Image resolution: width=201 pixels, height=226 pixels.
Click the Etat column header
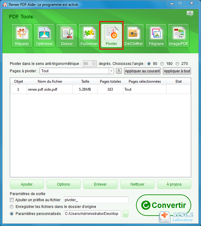(179, 81)
